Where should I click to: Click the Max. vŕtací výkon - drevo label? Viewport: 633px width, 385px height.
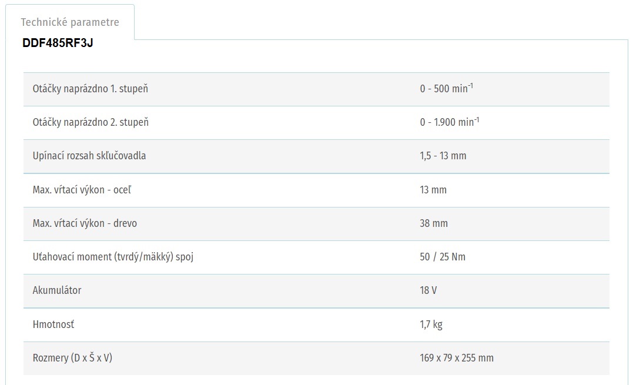pyautogui.click(x=85, y=223)
